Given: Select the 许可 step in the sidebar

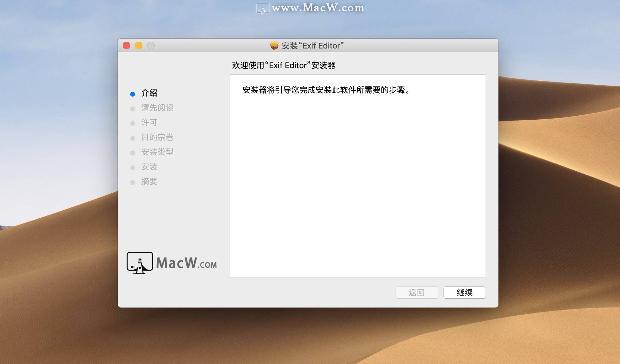Looking at the screenshot, I should click(149, 122).
